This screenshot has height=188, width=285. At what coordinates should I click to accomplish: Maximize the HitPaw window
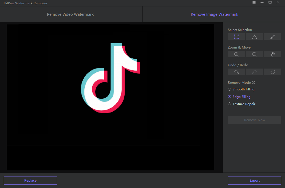270,3
